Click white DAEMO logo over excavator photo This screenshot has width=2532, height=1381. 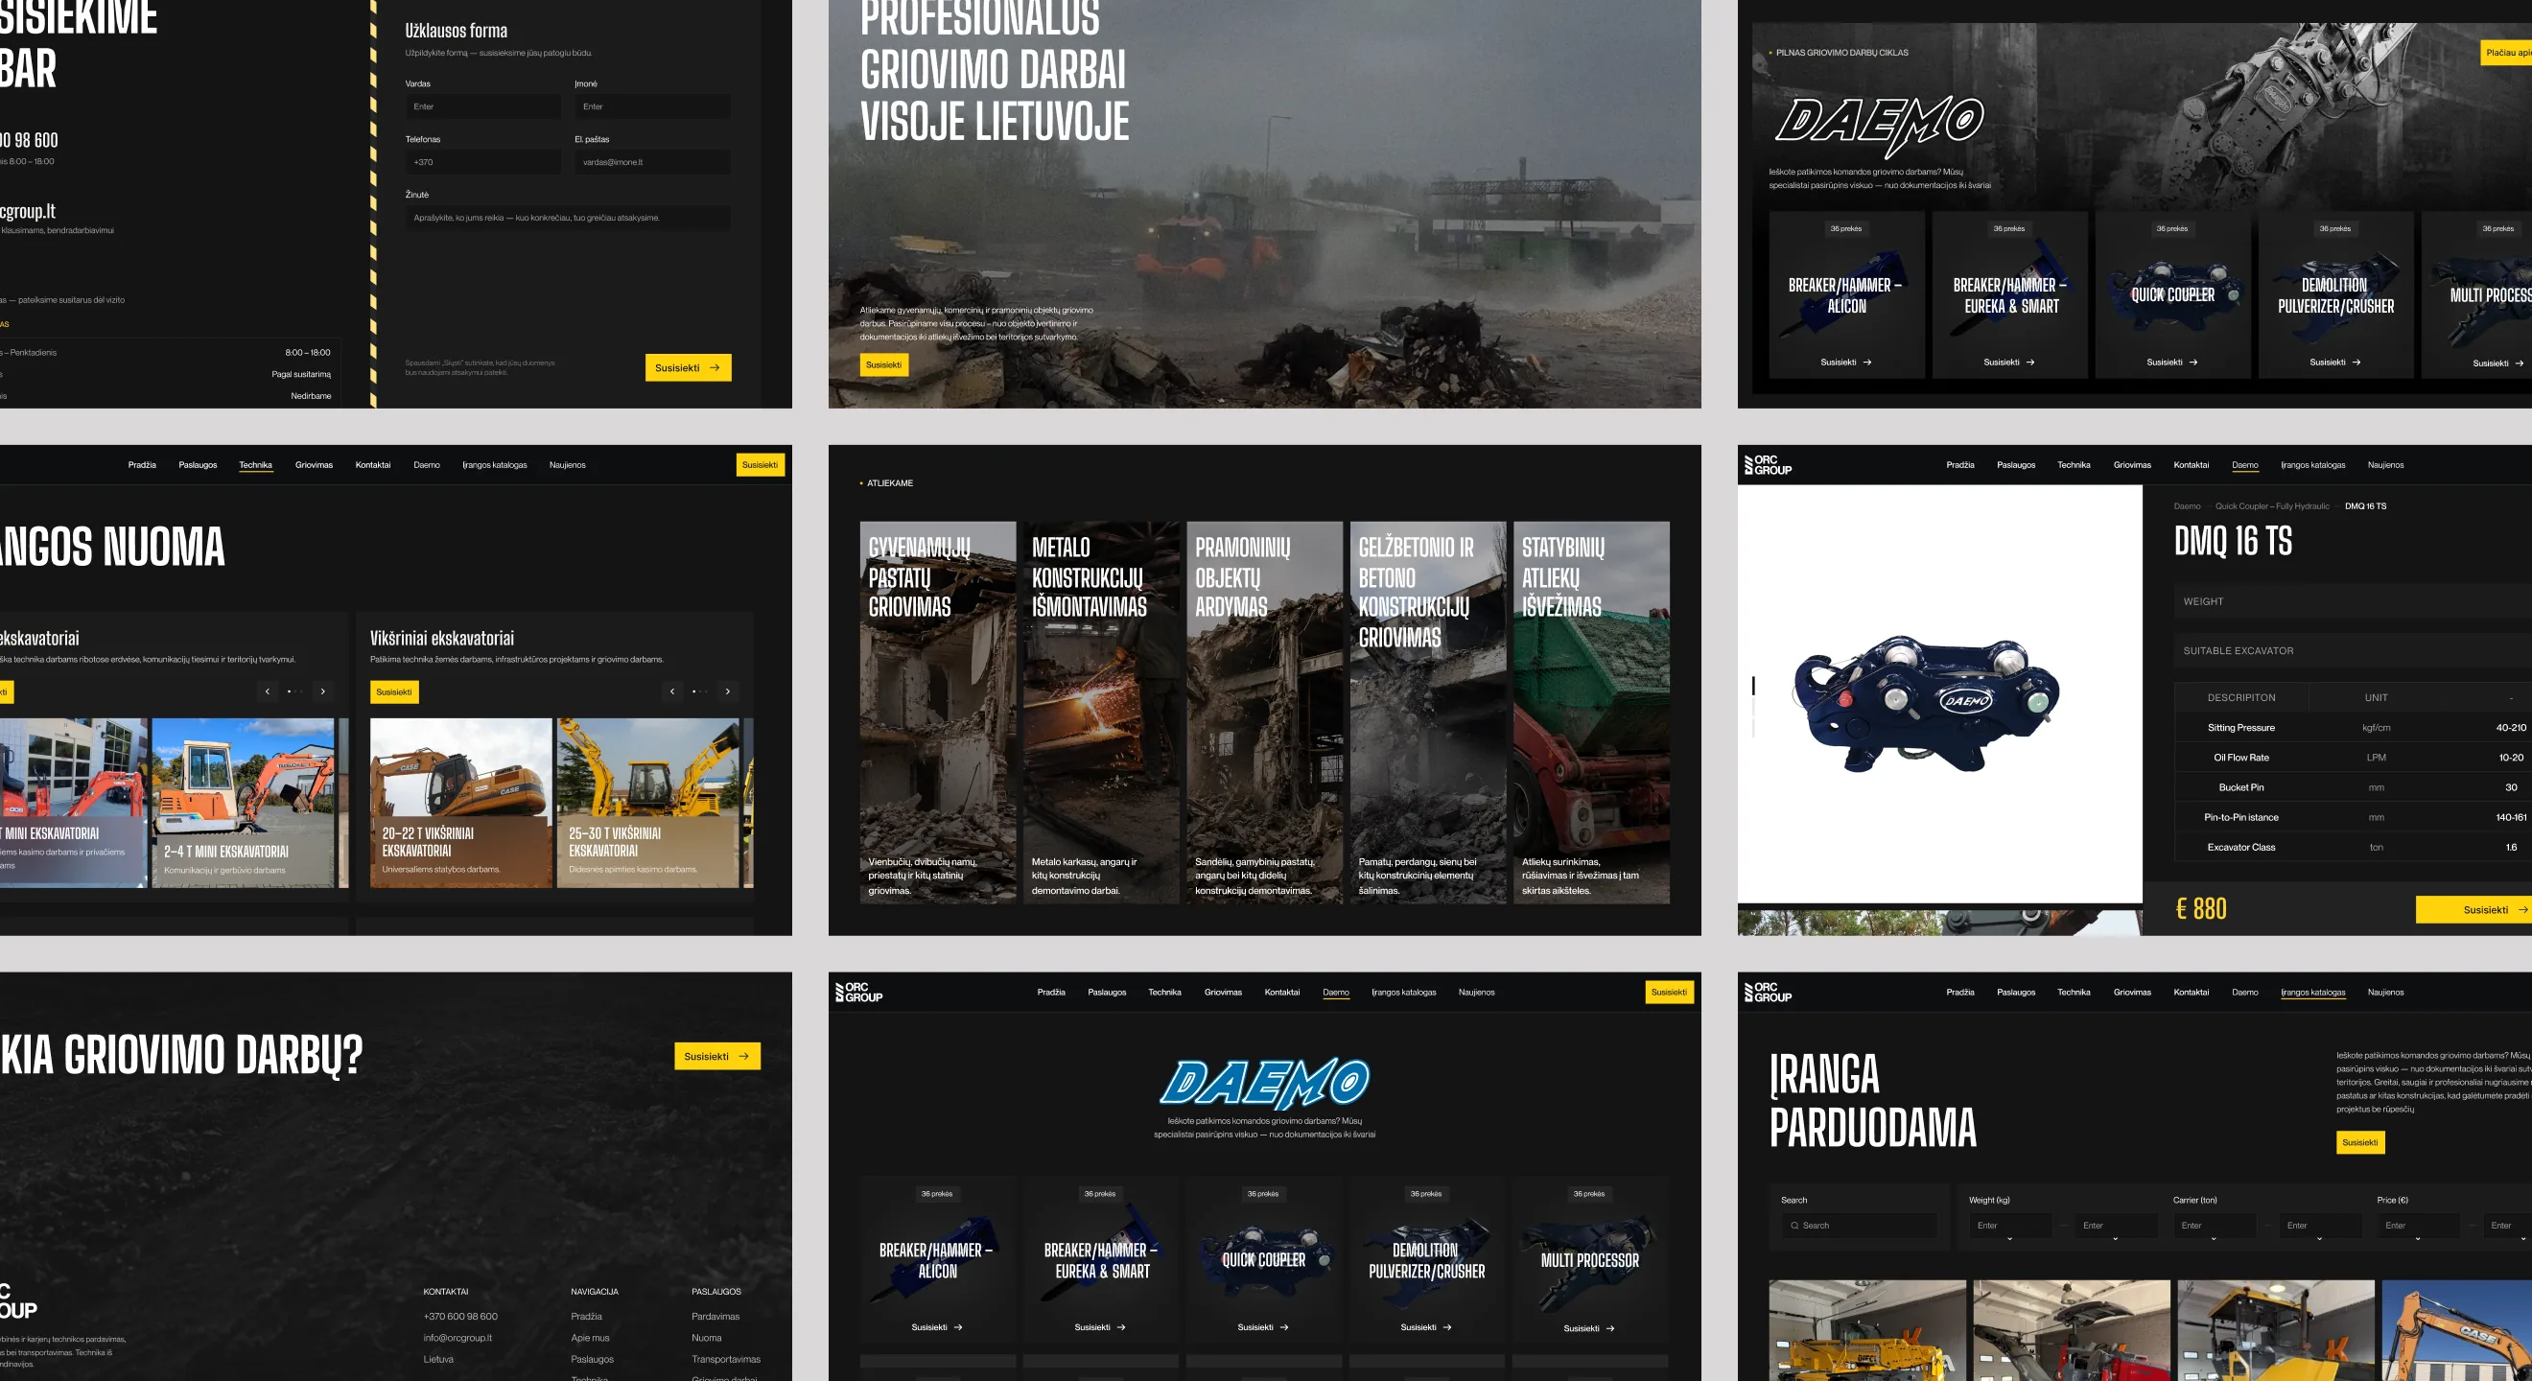[x=1880, y=126]
